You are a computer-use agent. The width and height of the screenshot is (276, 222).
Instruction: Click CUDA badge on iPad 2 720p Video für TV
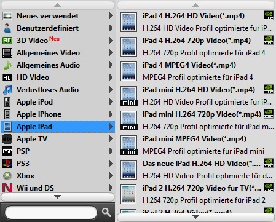(x=269, y=188)
